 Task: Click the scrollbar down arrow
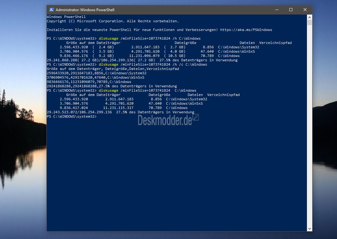[309, 229]
